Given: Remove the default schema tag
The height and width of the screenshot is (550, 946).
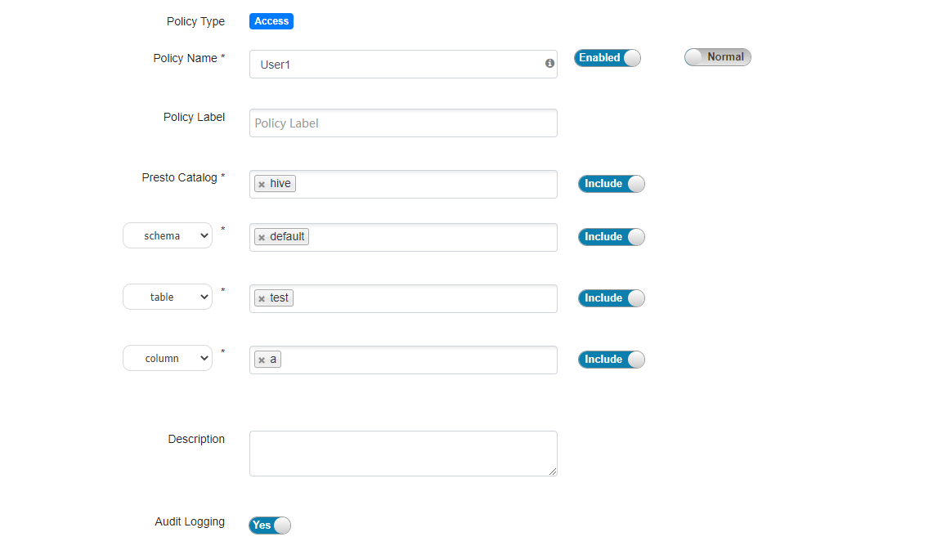Looking at the screenshot, I should pos(262,238).
